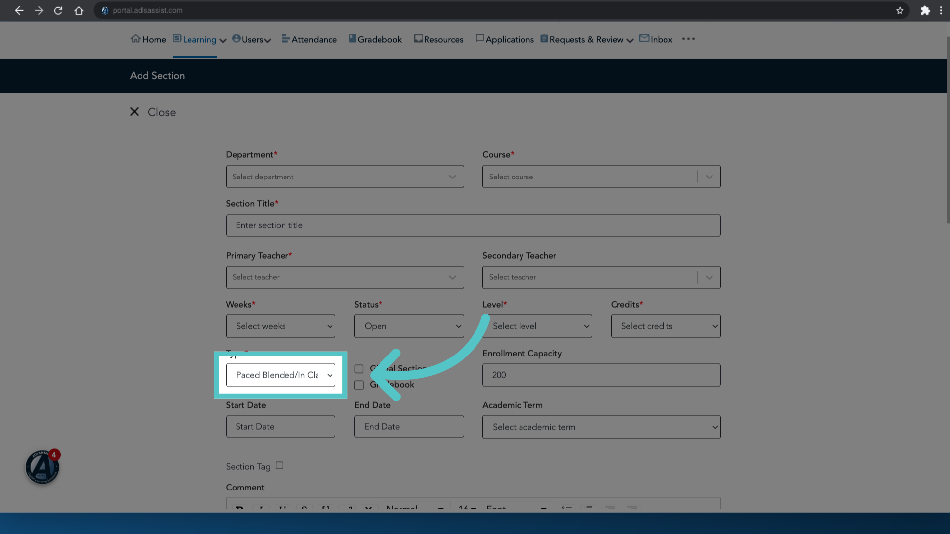
Task: Open the Select course dropdown
Action: pos(601,177)
